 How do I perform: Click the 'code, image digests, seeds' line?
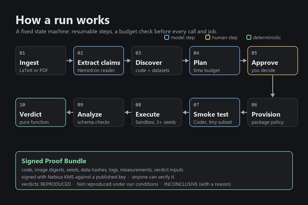pos(102,170)
